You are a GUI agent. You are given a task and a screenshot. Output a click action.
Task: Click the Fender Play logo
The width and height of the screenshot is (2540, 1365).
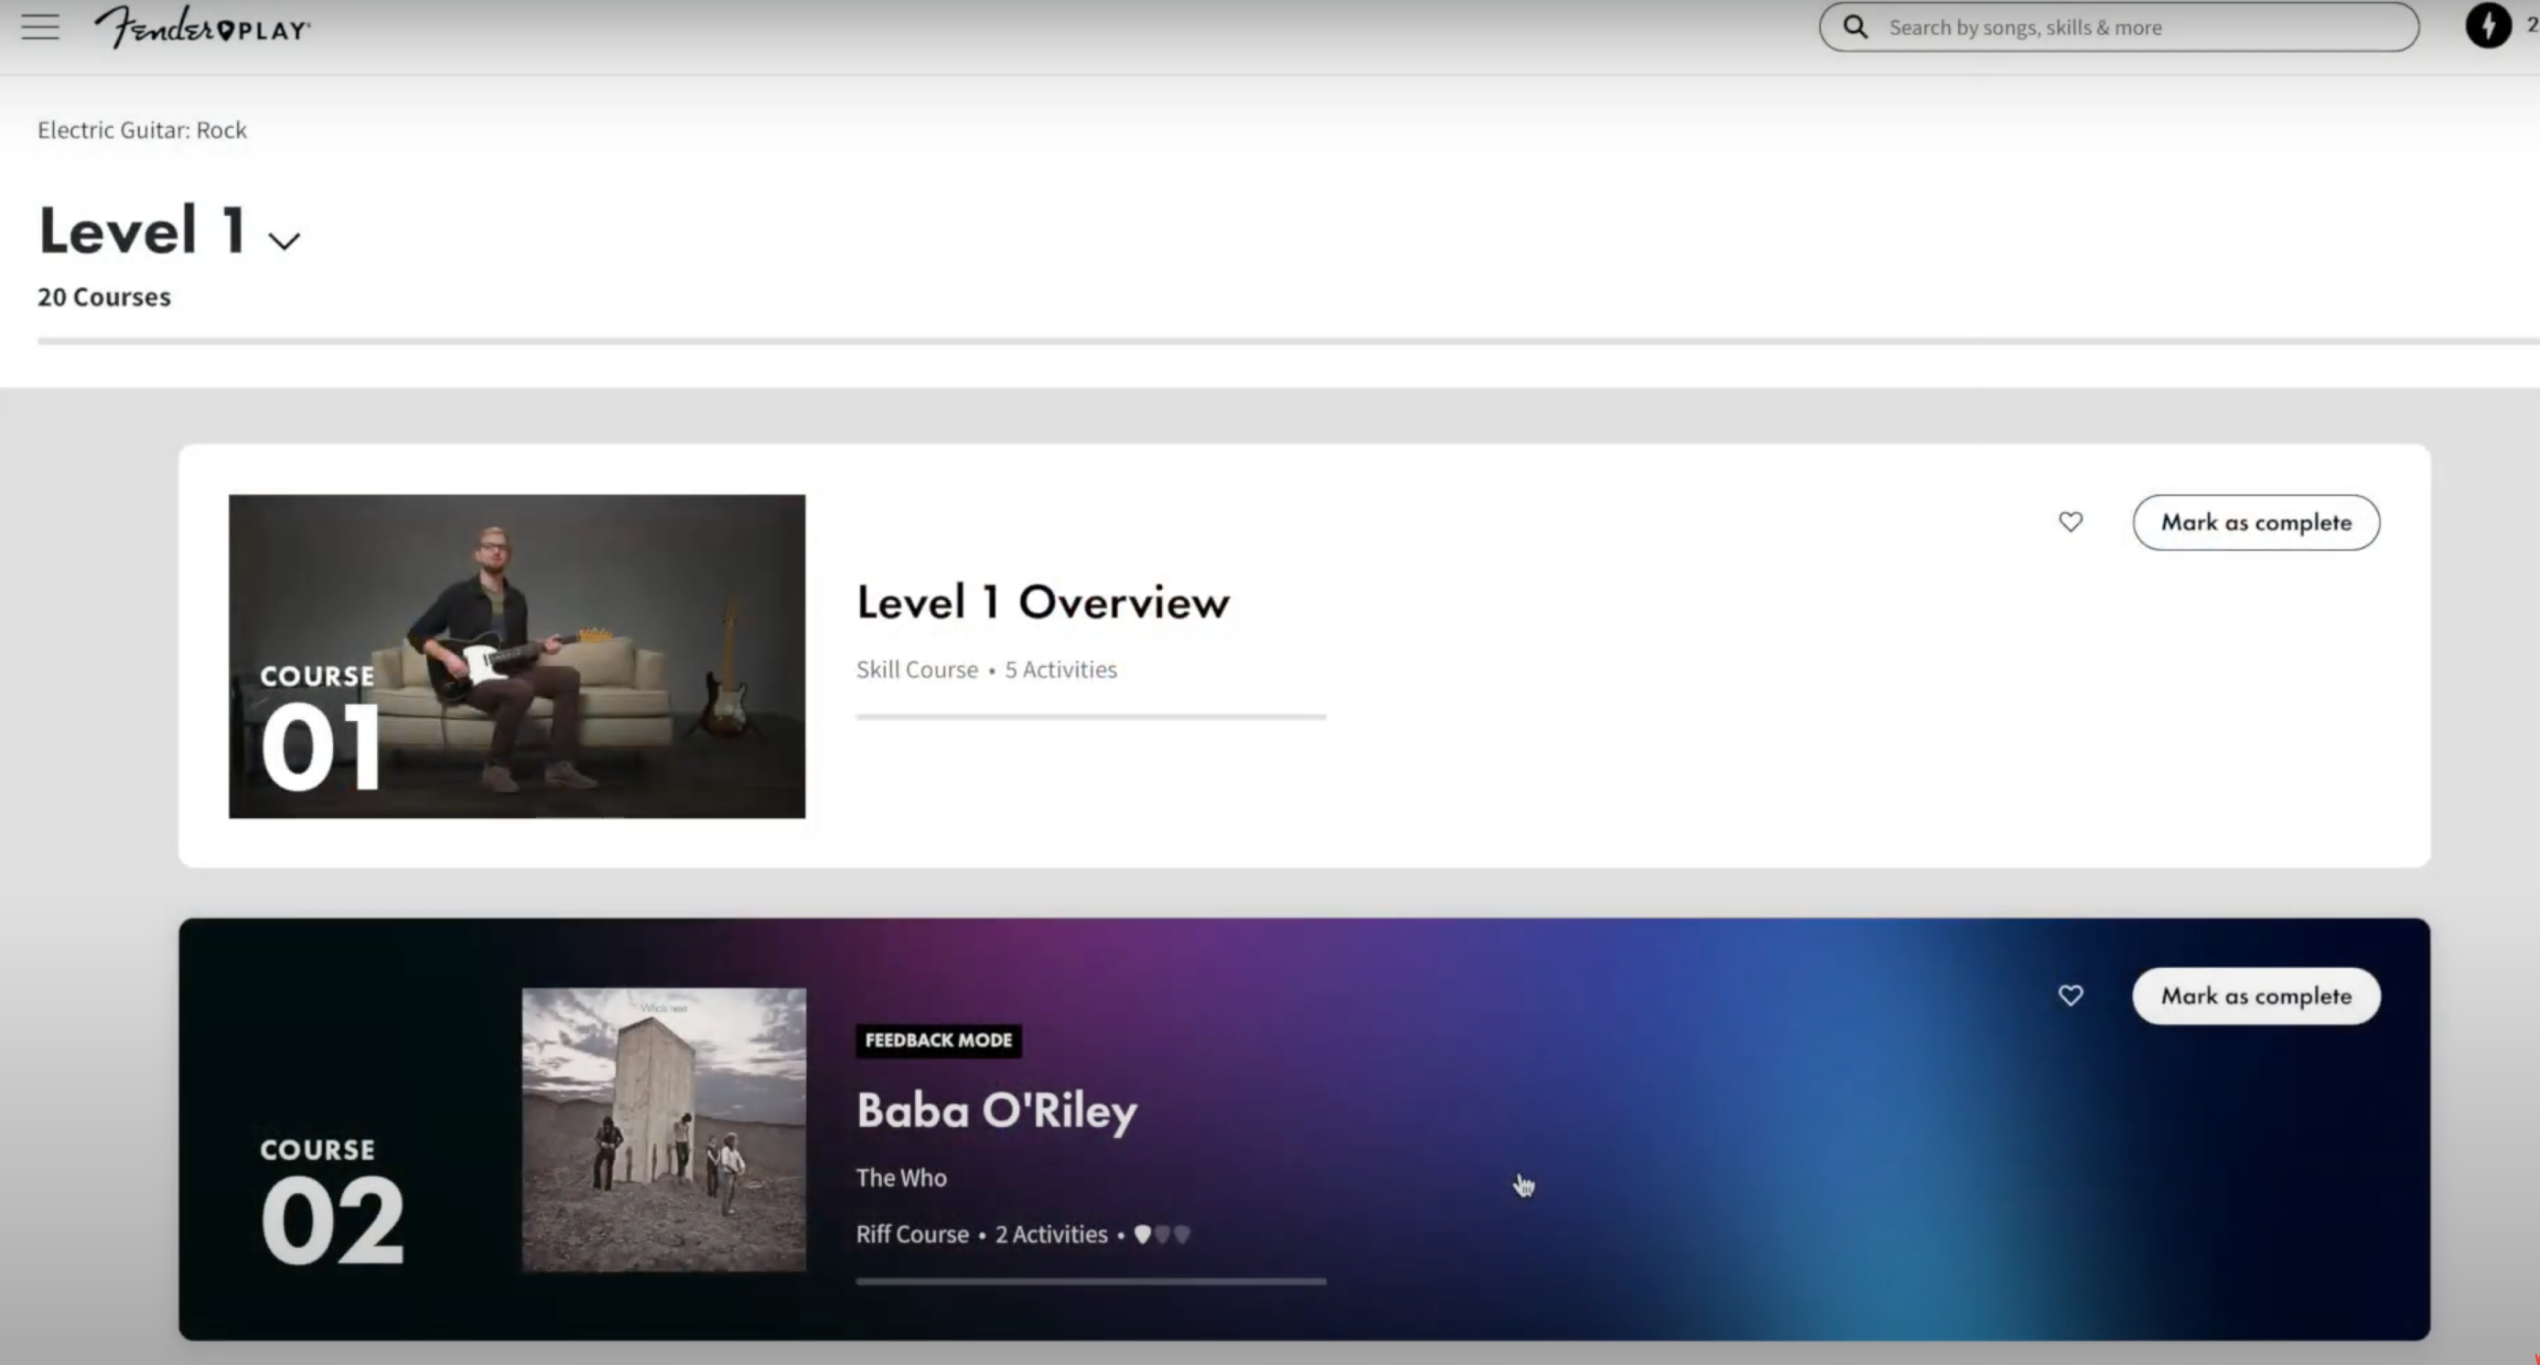pyautogui.click(x=202, y=27)
